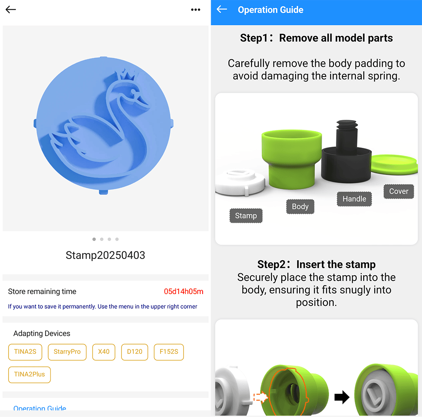422x417 pixels.
Task: Select the F152S device tag
Action: coord(169,352)
